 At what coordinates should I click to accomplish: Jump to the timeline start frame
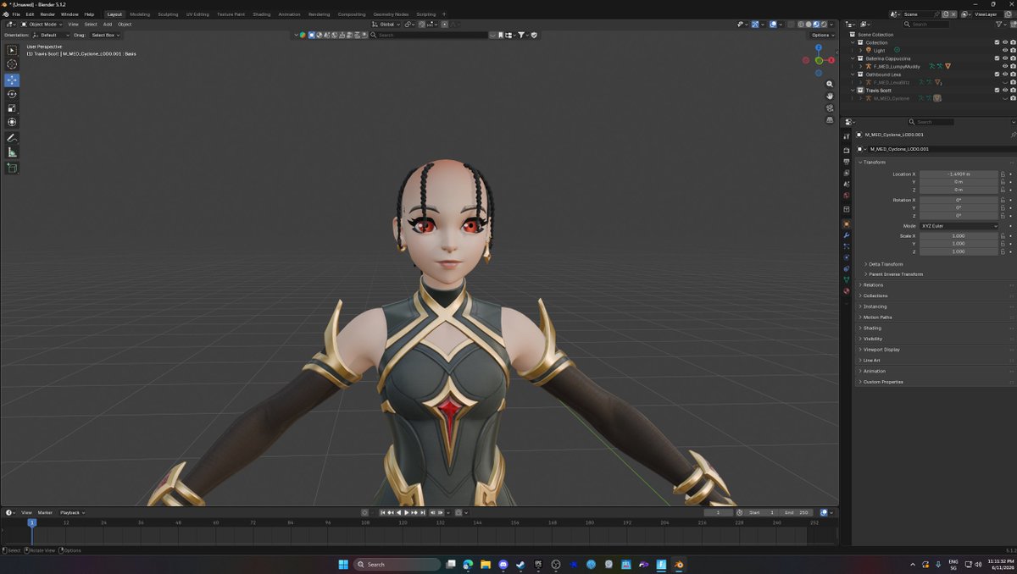tap(383, 512)
